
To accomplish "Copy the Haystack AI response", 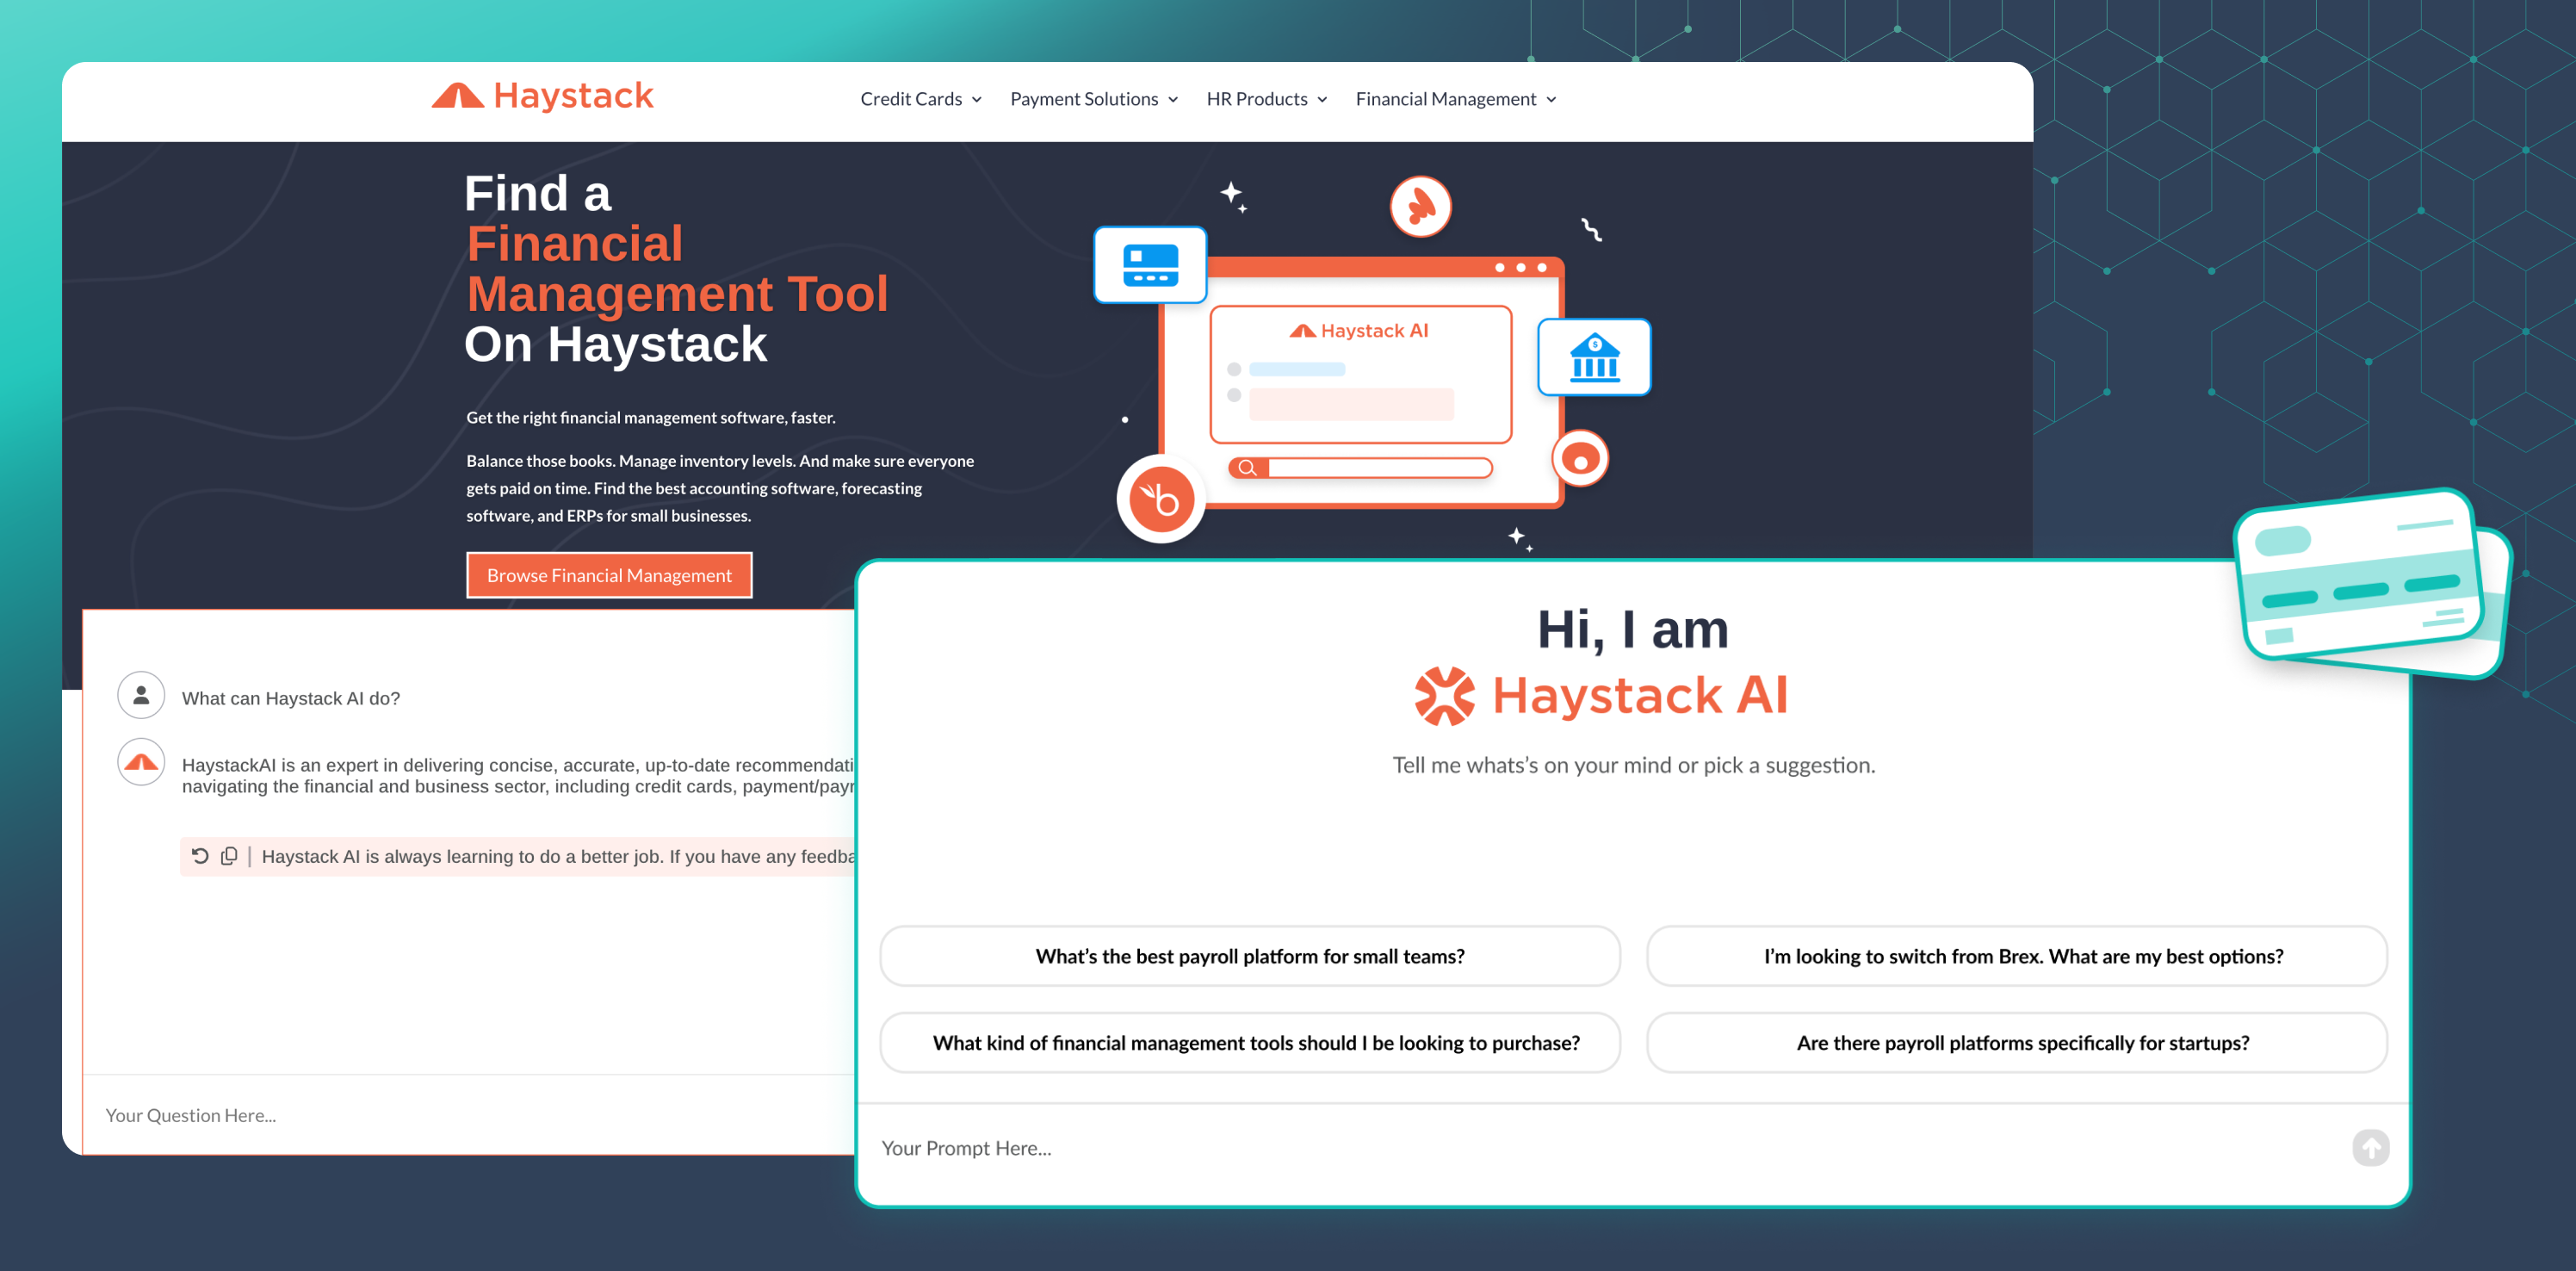I will click(x=229, y=856).
